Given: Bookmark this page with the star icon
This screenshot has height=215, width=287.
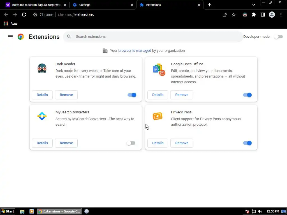Looking at the screenshot, I should pos(233,15).
